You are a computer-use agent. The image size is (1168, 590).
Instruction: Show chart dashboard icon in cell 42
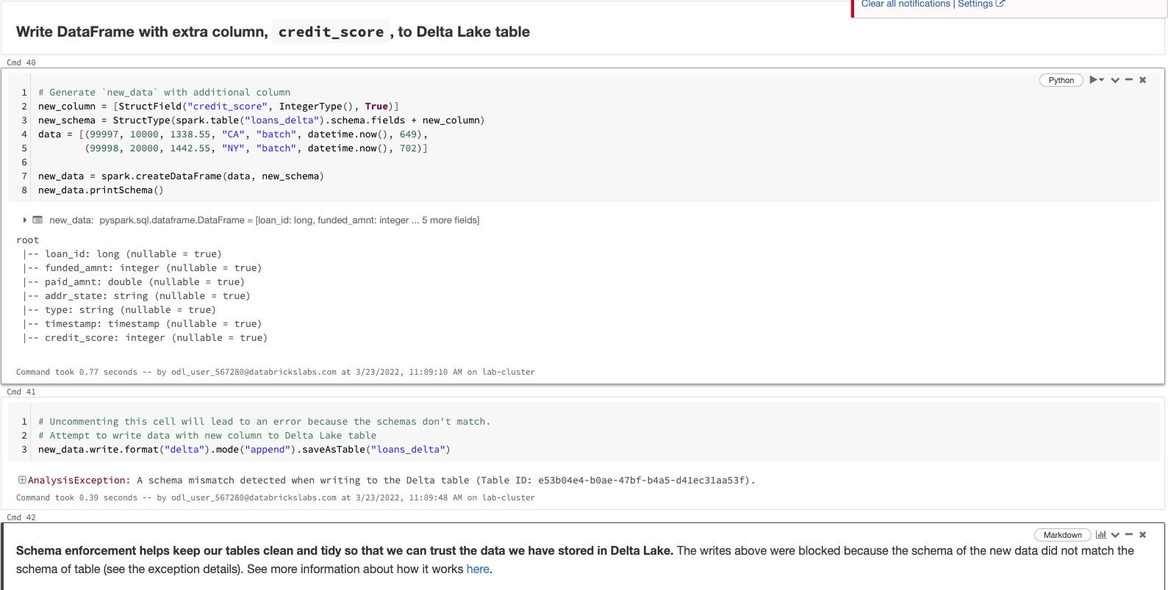click(1100, 534)
